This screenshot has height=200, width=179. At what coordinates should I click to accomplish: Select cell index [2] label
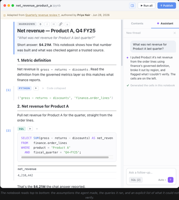8,131
